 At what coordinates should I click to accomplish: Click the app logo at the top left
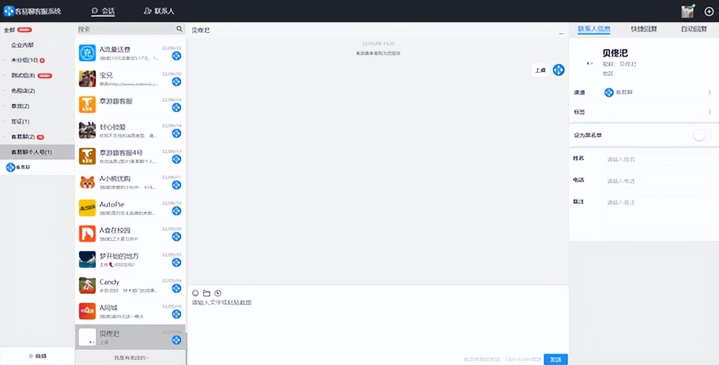point(10,11)
